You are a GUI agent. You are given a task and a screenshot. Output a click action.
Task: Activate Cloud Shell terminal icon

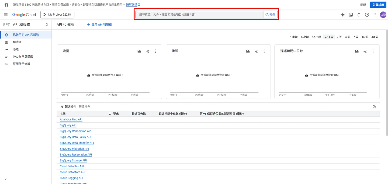coord(351,15)
